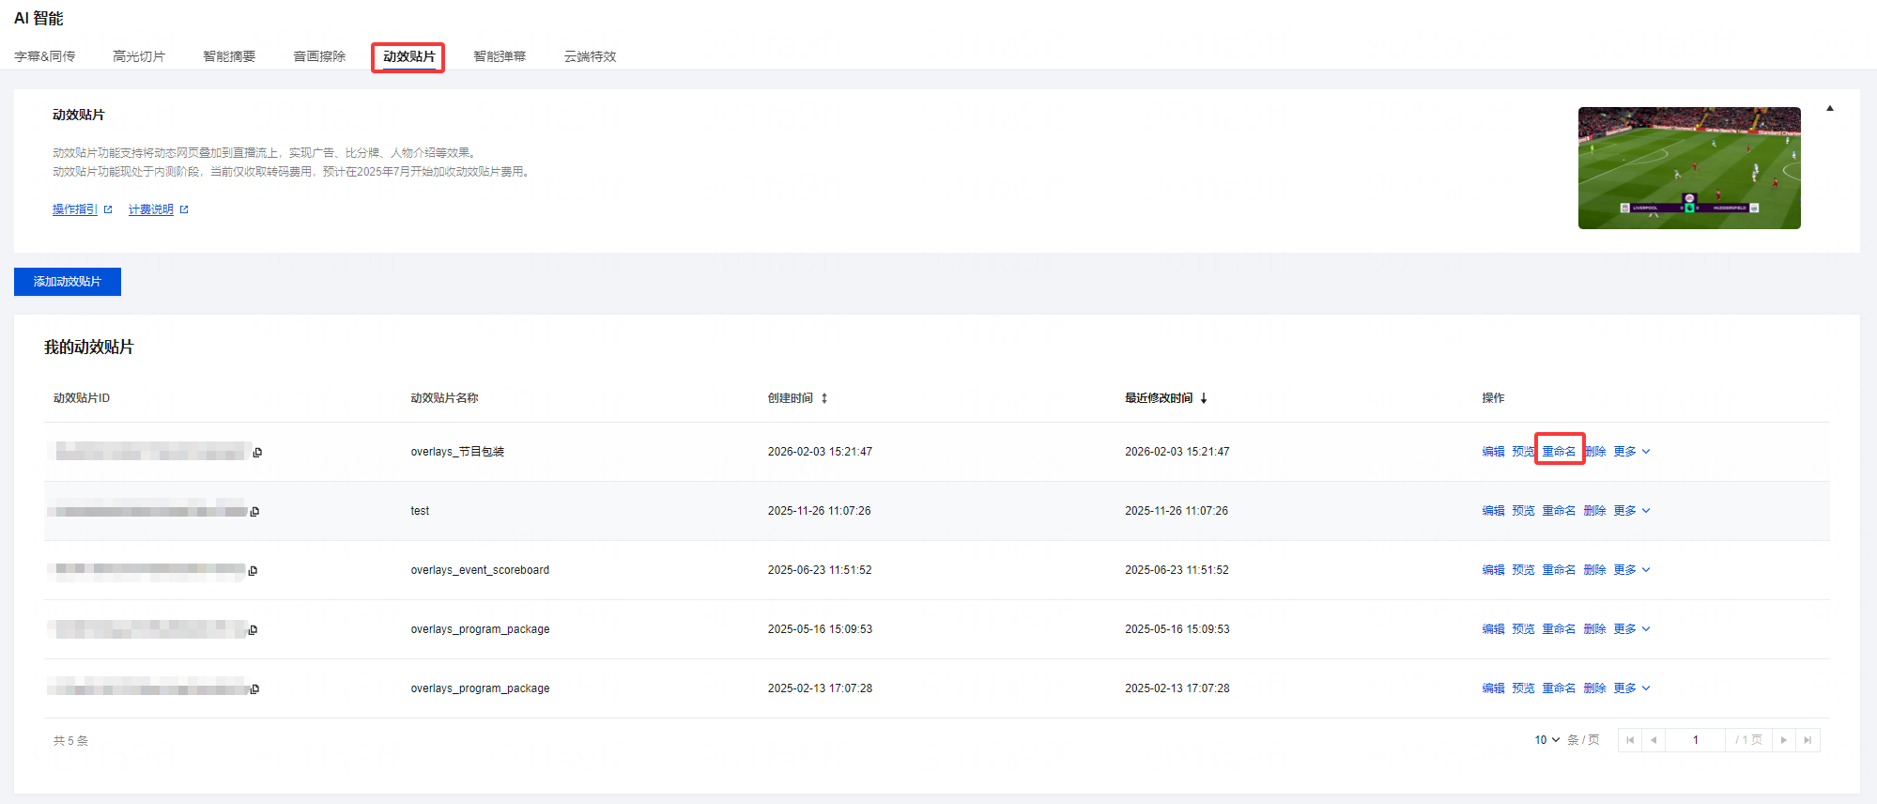The image size is (1877, 804).
Task: Click the 创建时间 column header
Action: pos(791,398)
